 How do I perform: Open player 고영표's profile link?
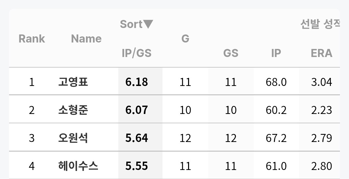pyautogui.click(x=73, y=82)
